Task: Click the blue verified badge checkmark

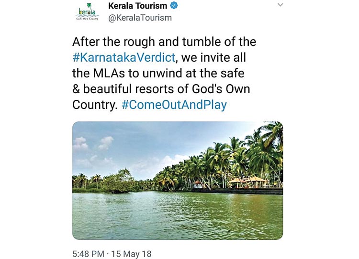Action: pos(175,6)
